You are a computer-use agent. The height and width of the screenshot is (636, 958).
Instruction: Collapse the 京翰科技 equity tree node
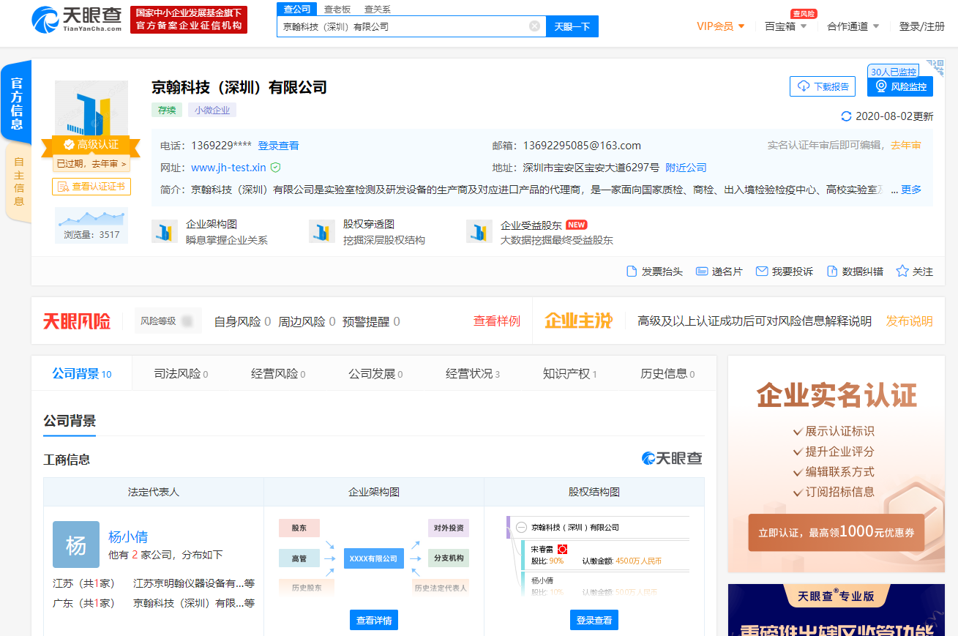[521, 527]
